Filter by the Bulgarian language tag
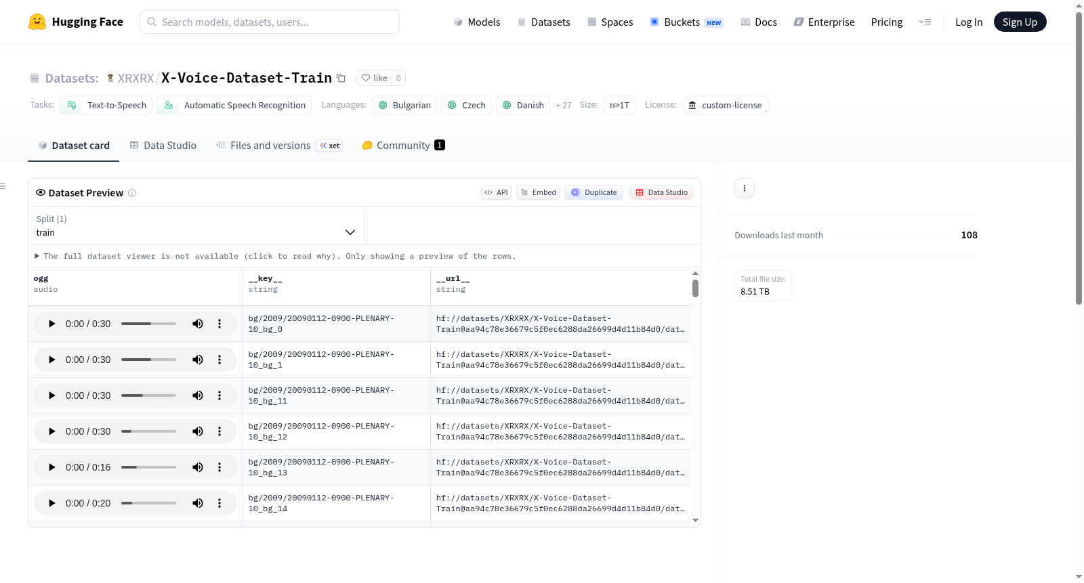Viewport: 1084px width, 583px height. 404,105
